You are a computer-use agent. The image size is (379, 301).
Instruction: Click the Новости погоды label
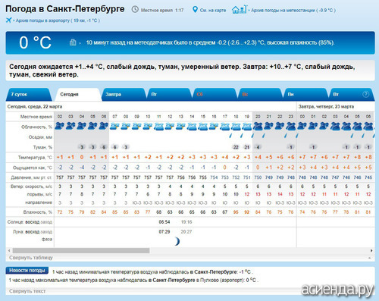[x=27, y=271]
